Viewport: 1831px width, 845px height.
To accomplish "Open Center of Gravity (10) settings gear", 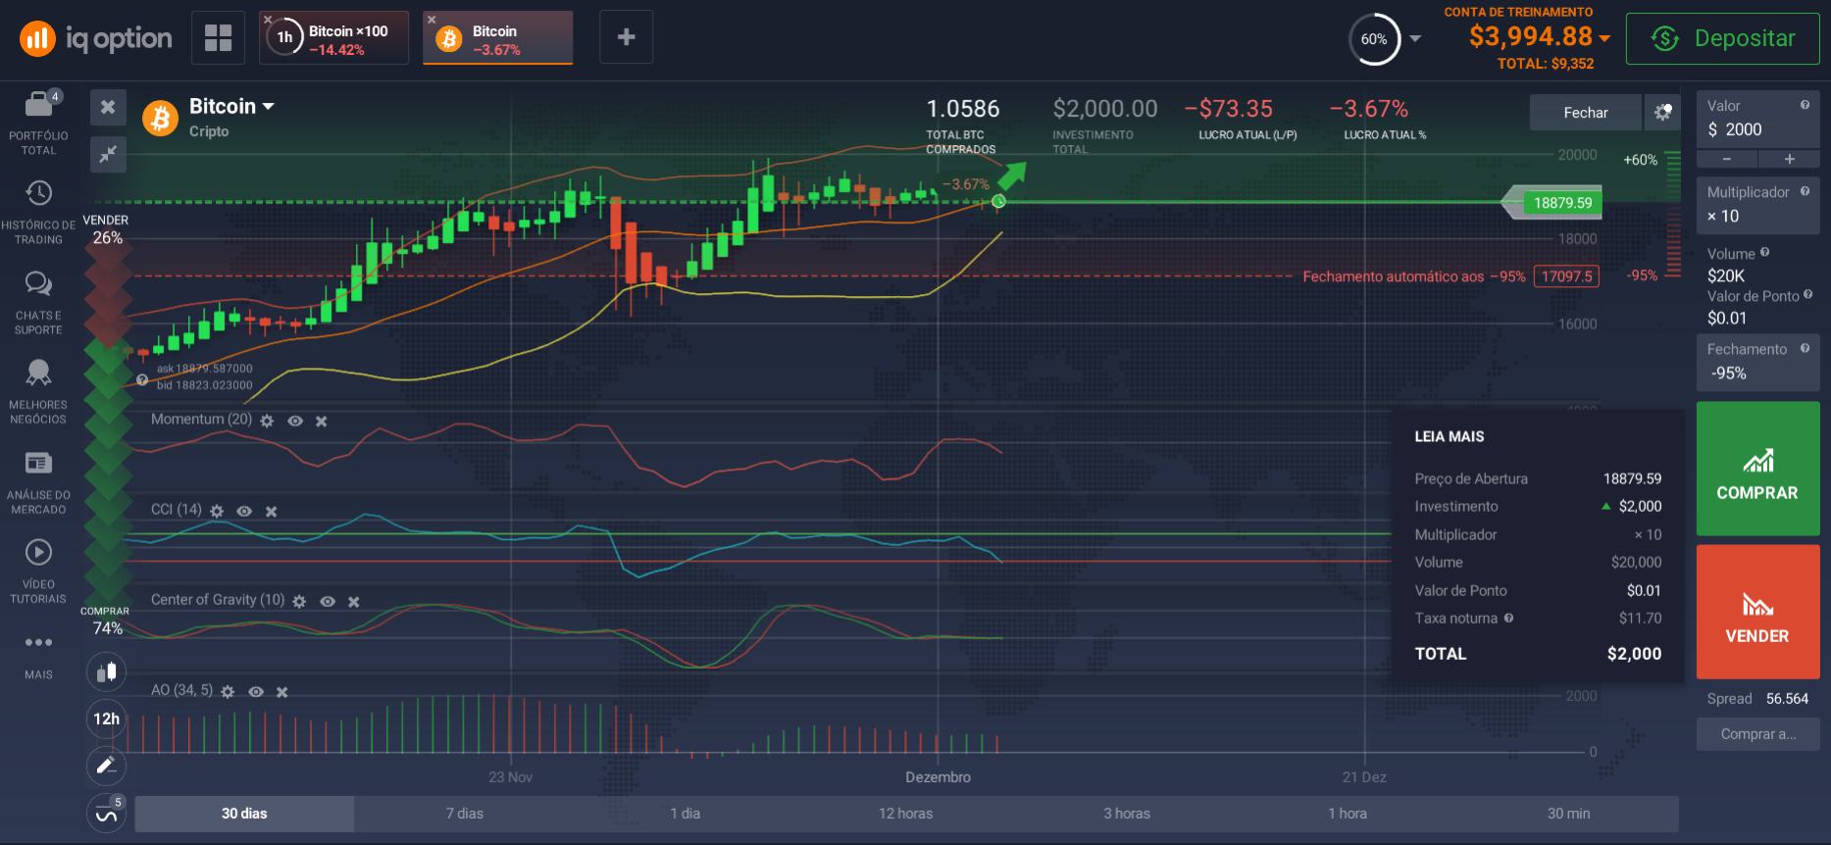I will (299, 601).
